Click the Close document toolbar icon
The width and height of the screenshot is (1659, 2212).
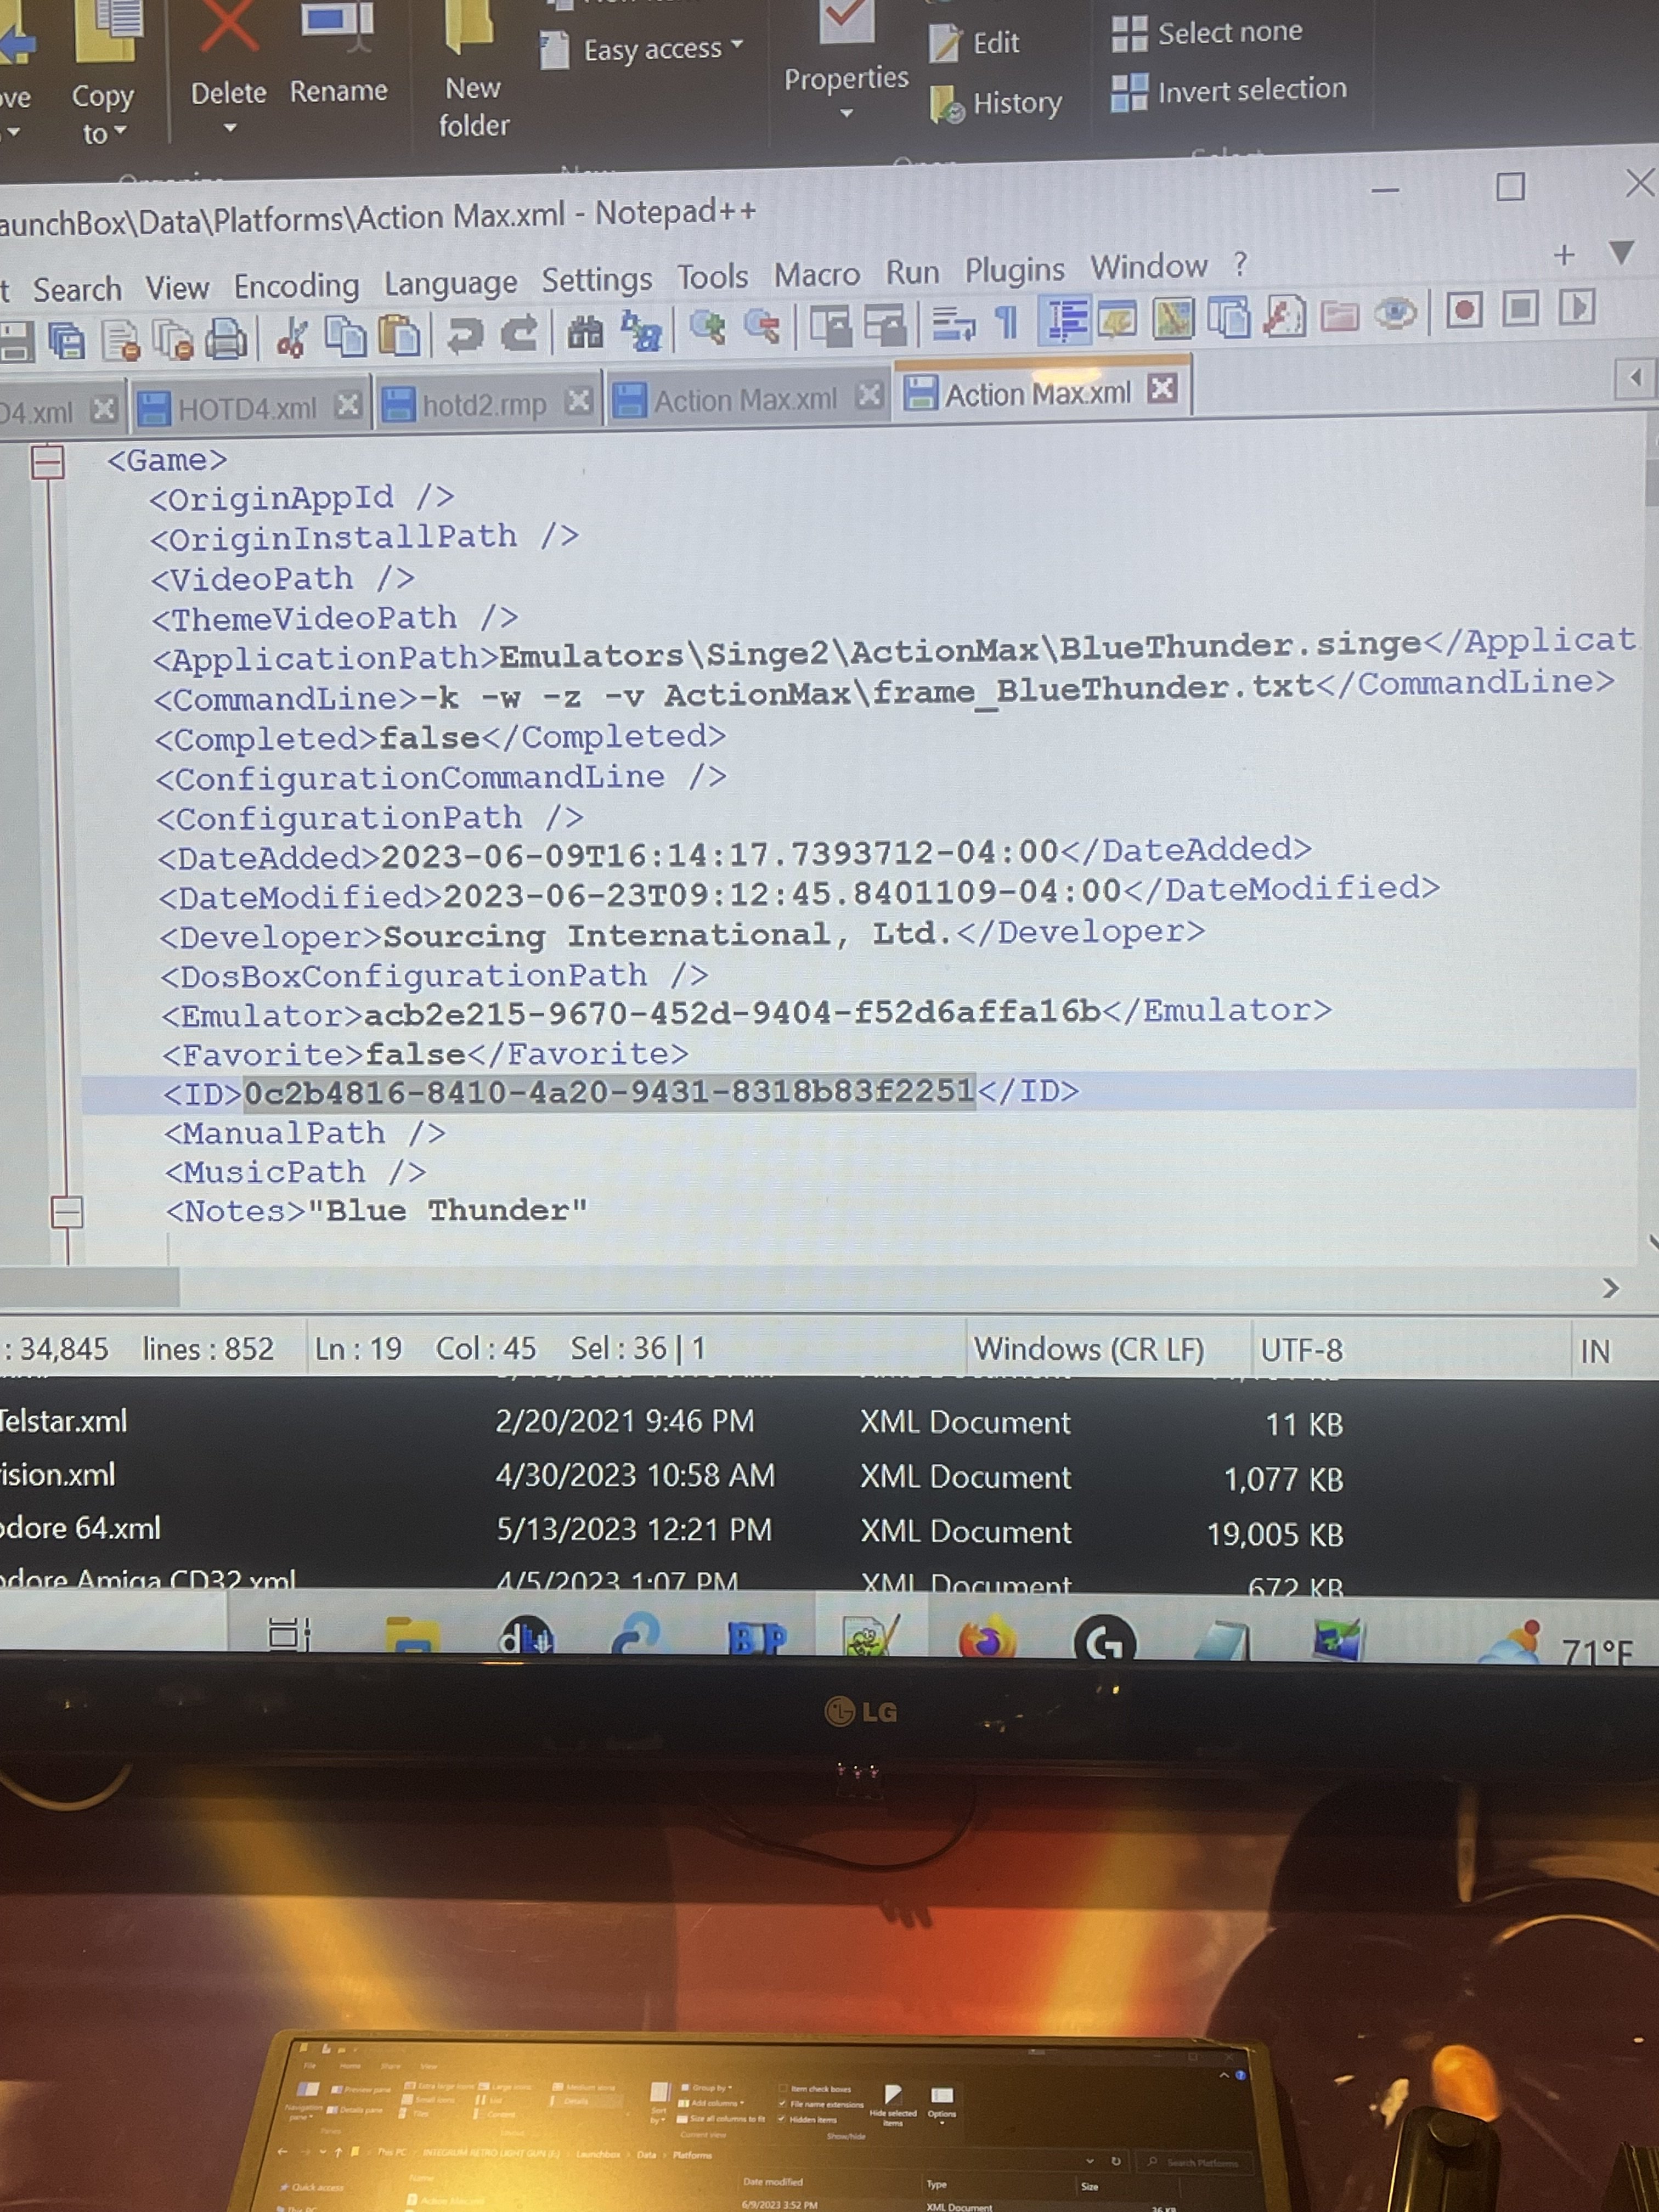click(x=122, y=341)
